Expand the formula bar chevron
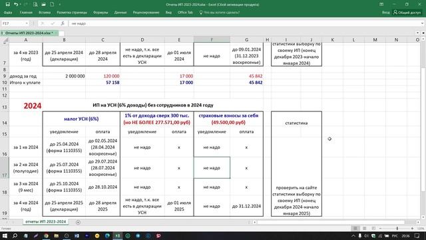 (422, 23)
